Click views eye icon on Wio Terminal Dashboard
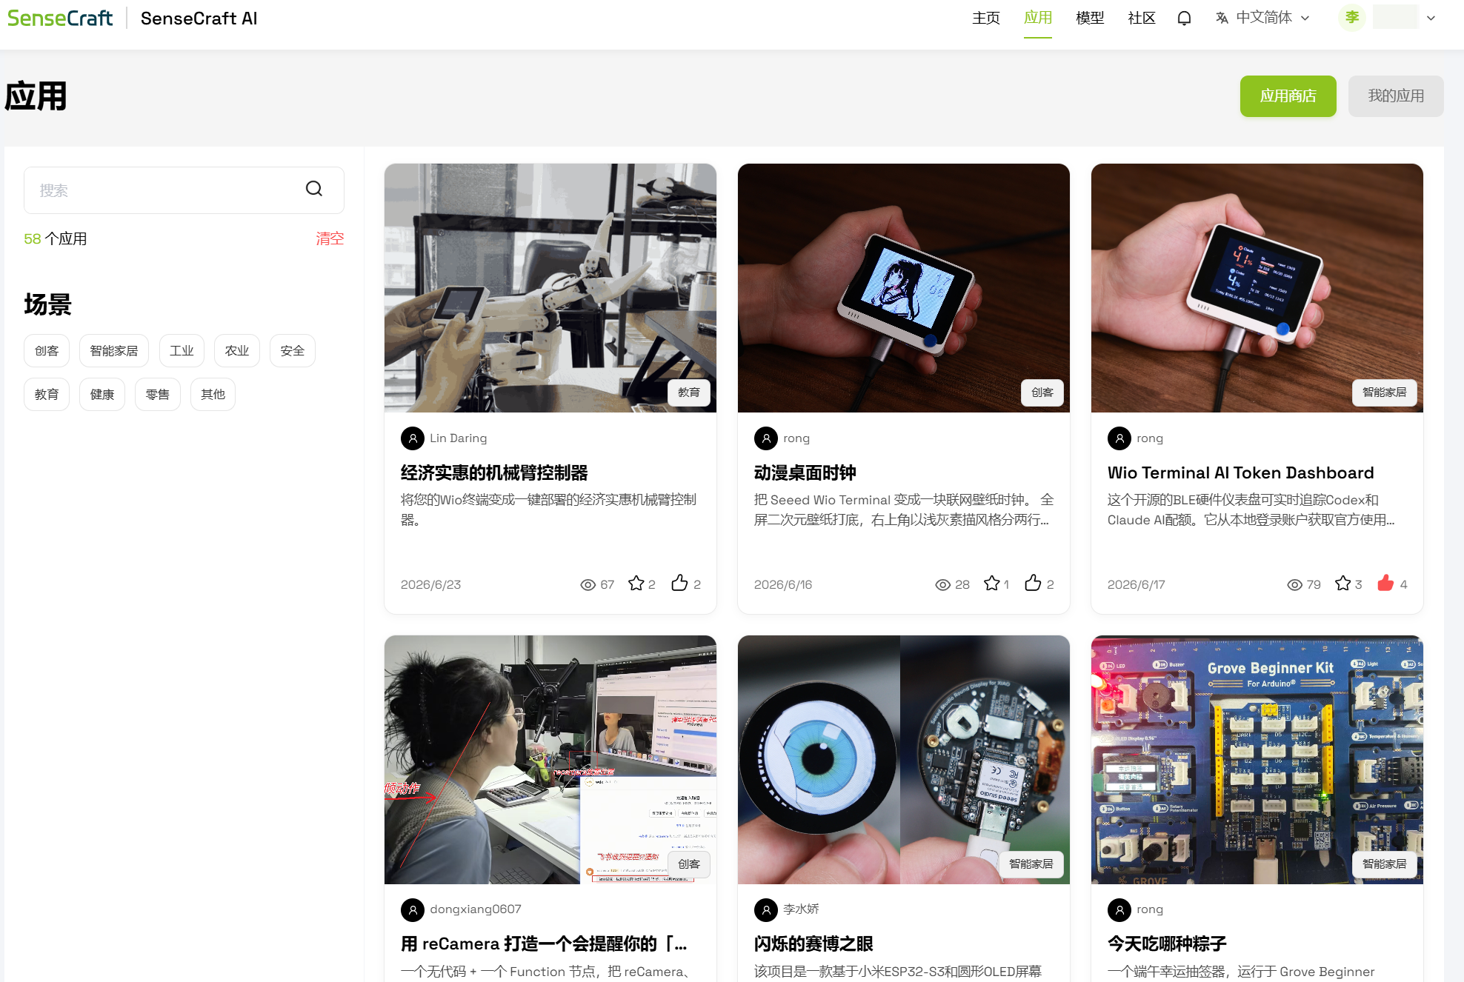The width and height of the screenshot is (1464, 982). [1295, 585]
